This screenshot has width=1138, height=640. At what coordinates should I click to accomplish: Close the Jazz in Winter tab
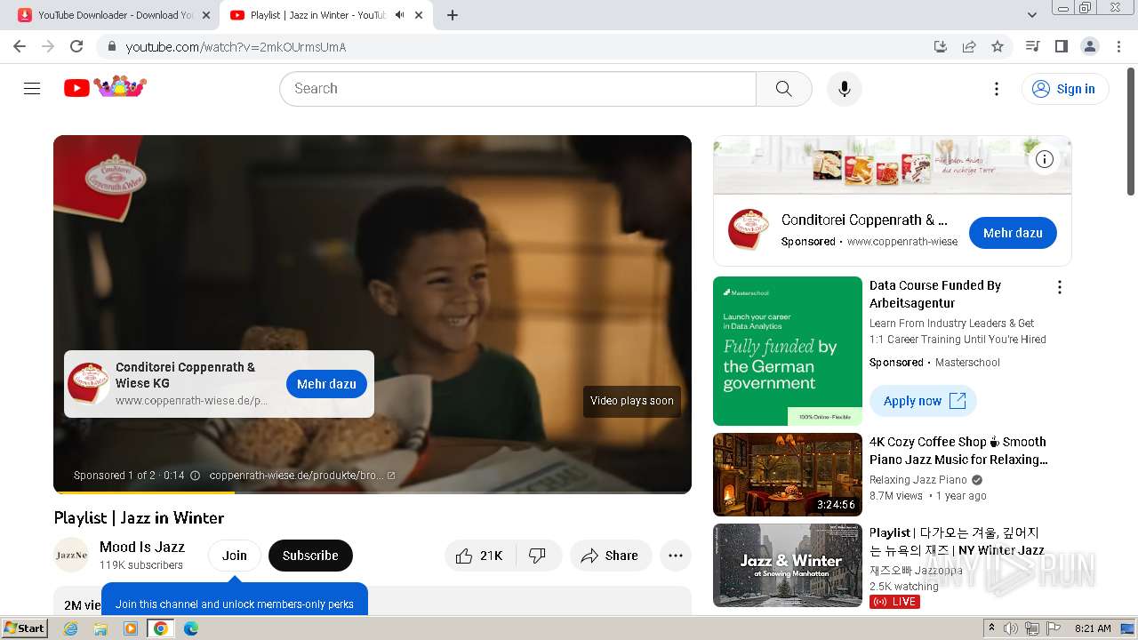pos(419,15)
